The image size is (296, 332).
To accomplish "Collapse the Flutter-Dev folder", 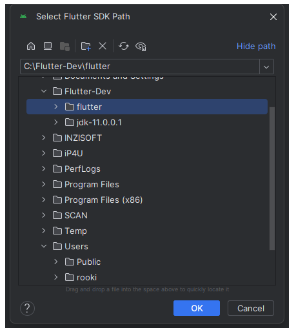I will tap(44, 91).
